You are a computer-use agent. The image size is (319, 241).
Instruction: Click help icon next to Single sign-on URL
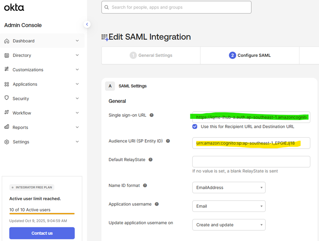(x=152, y=115)
